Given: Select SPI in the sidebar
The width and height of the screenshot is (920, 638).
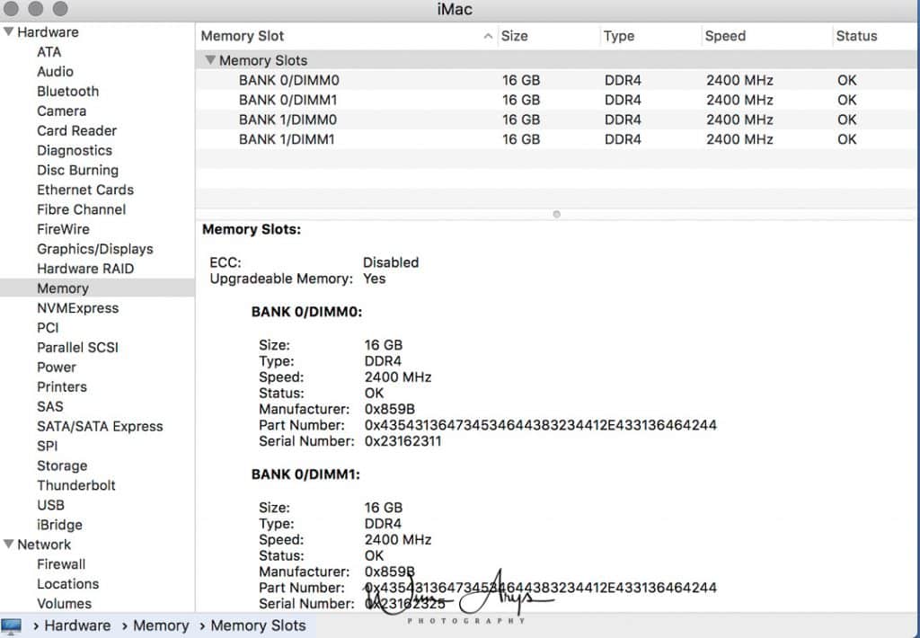Looking at the screenshot, I should (x=47, y=446).
